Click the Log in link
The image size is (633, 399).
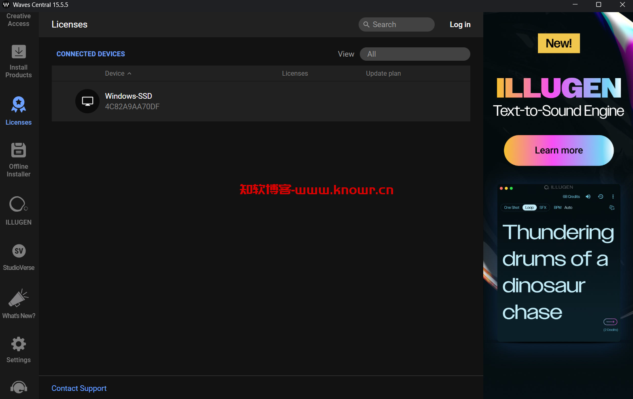click(460, 24)
